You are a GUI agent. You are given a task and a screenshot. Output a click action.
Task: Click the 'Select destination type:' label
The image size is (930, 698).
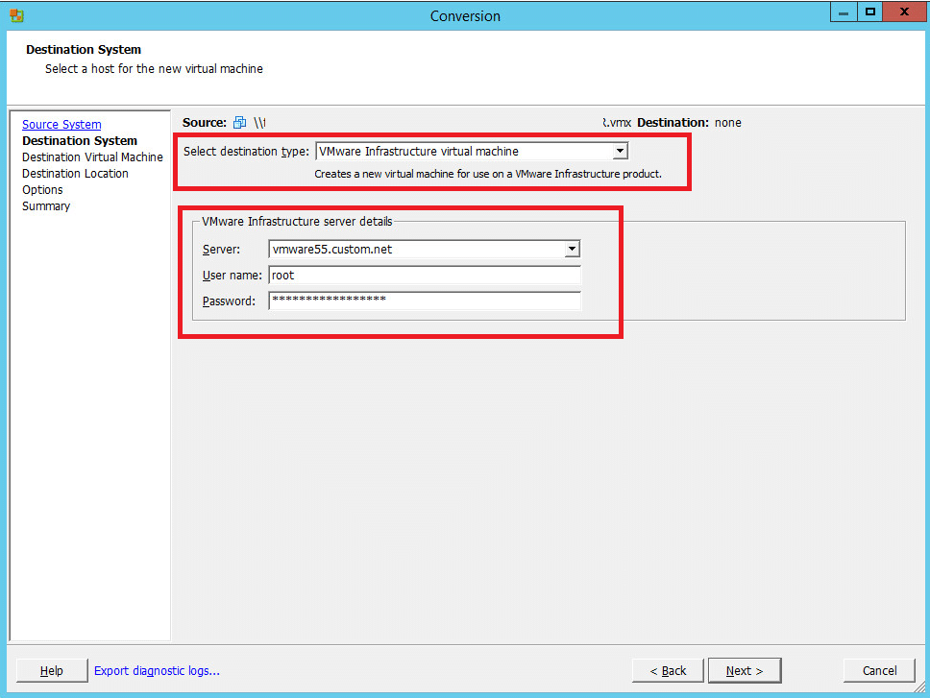[x=246, y=152]
